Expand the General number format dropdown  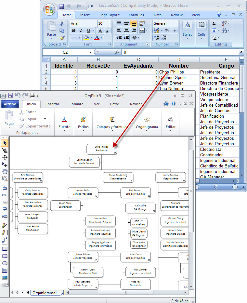176,23
